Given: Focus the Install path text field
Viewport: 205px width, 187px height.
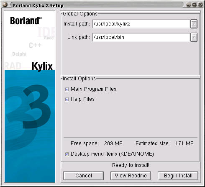Looking at the screenshot, I should pyautogui.click(x=141, y=24).
